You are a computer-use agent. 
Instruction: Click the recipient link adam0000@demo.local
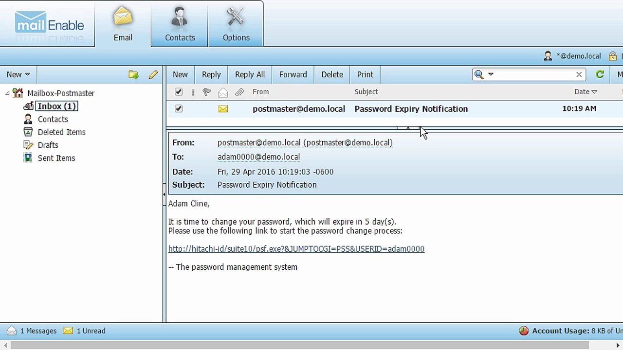[258, 157]
